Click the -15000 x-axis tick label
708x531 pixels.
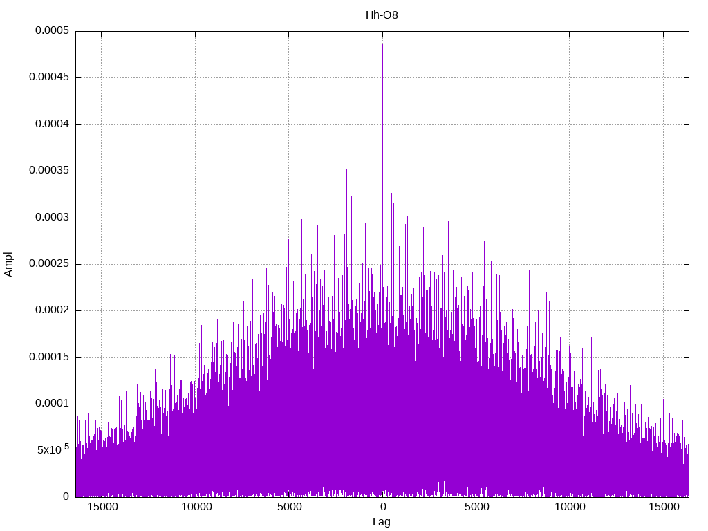pyautogui.click(x=101, y=507)
